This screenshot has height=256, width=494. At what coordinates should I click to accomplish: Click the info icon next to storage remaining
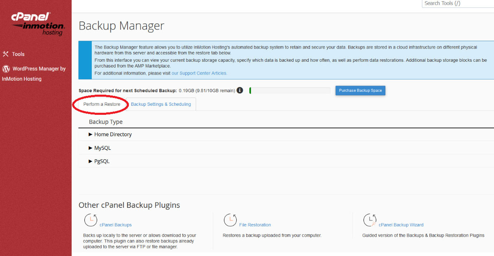[x=240, y=90]
